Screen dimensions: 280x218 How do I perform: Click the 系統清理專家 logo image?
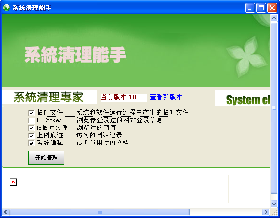click(49, 97)
